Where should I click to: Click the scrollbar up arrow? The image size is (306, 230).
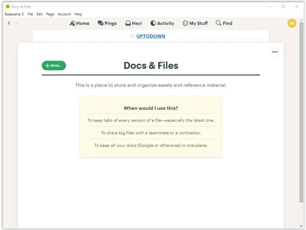pyautogui.click(x=301, y=20)
